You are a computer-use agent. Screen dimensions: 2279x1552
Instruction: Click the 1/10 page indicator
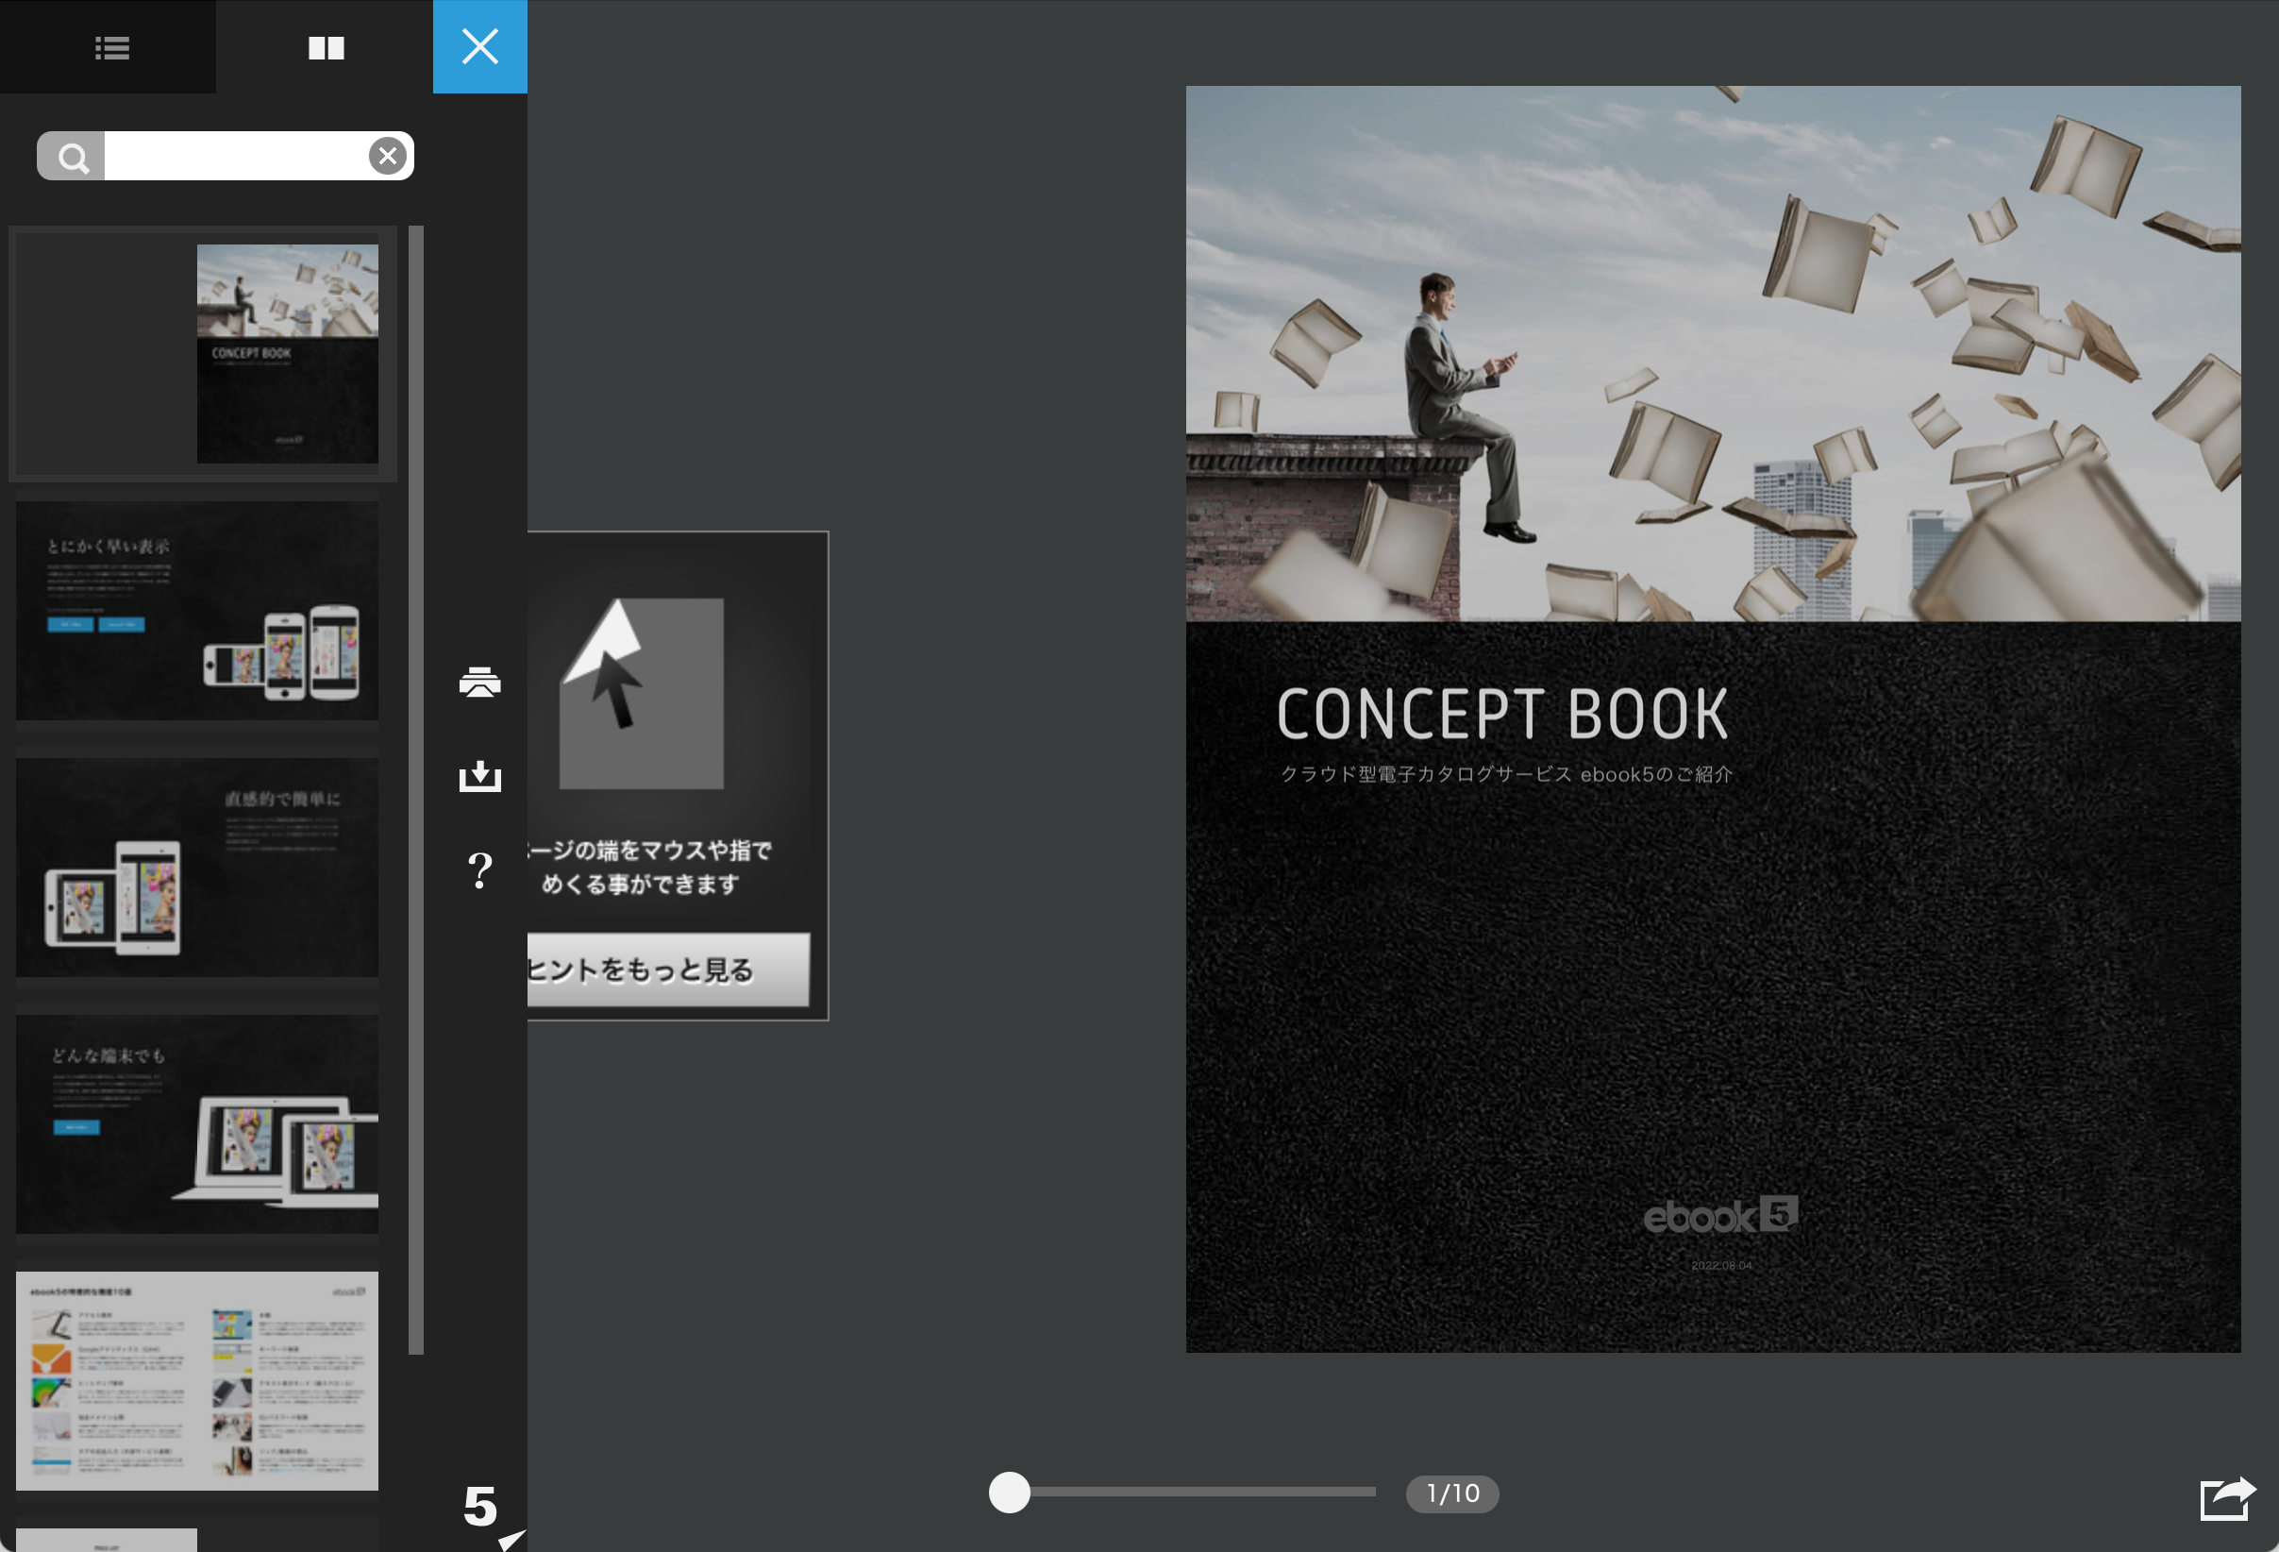[x=1452, y=1493]
